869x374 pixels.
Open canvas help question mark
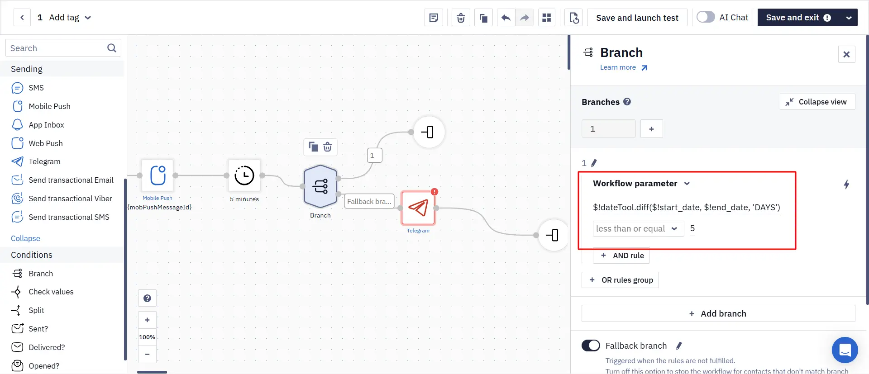[x=147, y=298]
